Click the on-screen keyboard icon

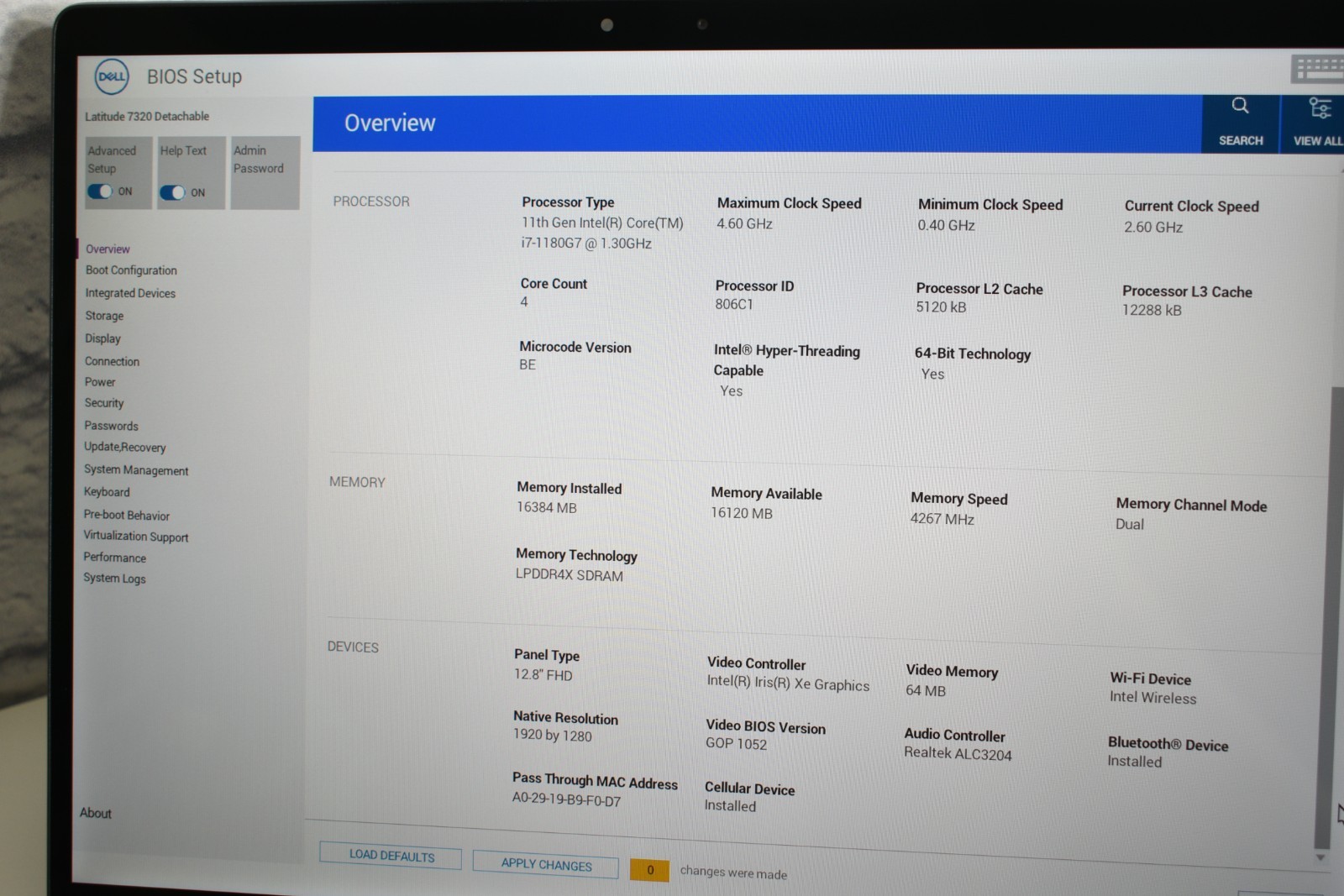pos(1317,69)
